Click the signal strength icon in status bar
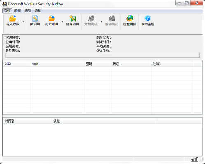Screen dimensions: 205x164 pos(194,159)
